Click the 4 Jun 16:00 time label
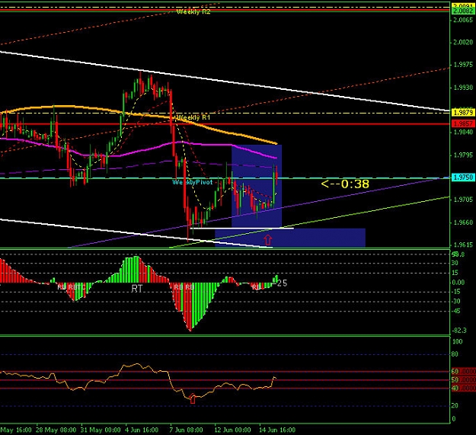476x435 pixels. tap(142, 430)
